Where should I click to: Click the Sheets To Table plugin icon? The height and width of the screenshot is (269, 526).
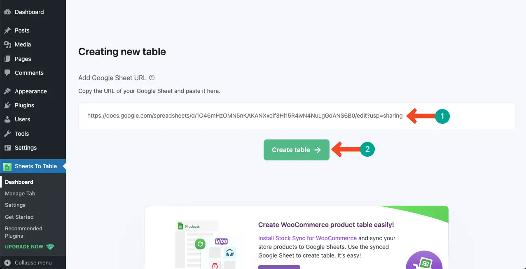tap(7, 167)
